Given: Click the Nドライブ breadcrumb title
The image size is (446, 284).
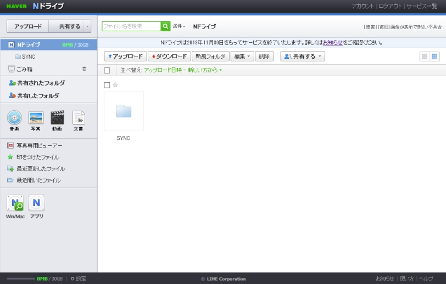Looking at the screenshot, I should pos(204,26).
